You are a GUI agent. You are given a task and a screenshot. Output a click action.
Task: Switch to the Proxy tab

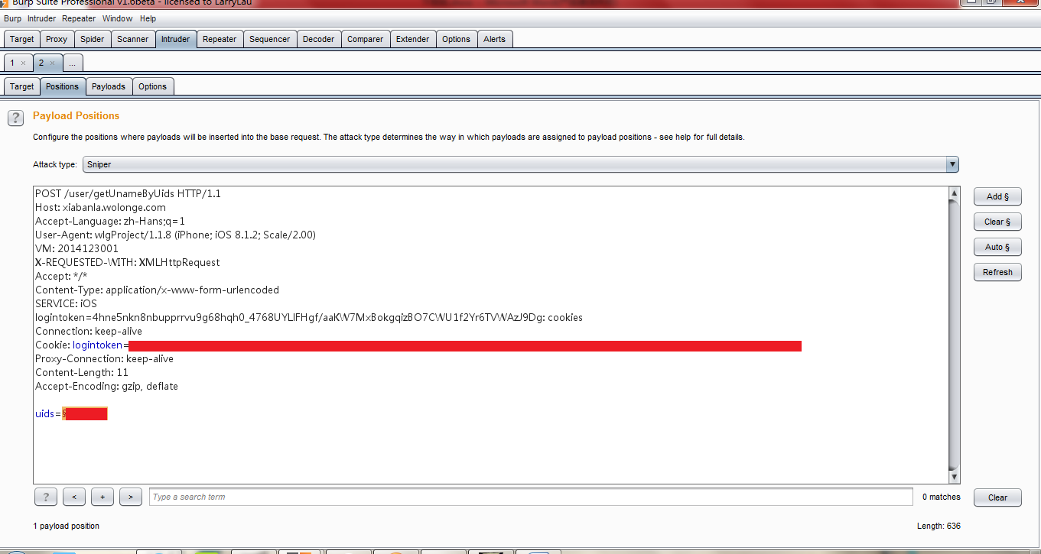[57, 39]
